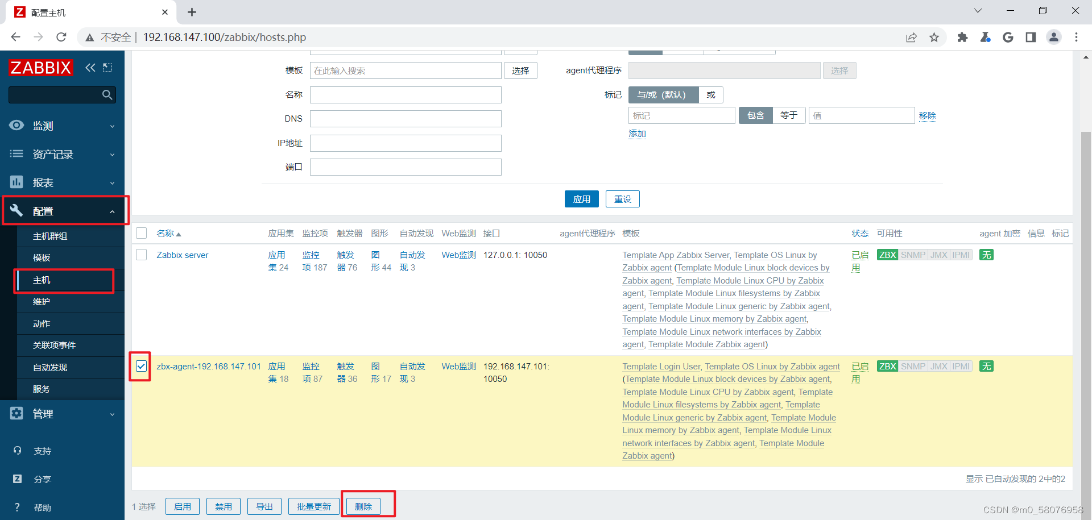Expand the 资产记录 menu section
1092x520 pixels.
62,154
